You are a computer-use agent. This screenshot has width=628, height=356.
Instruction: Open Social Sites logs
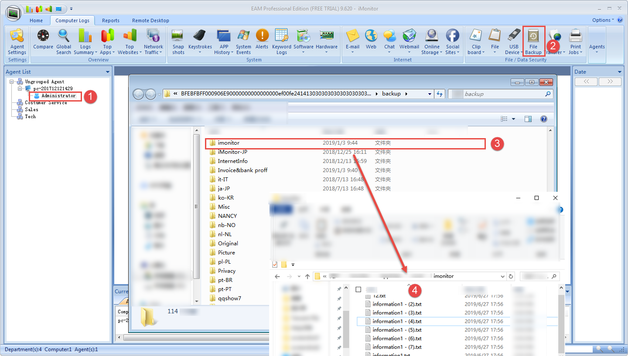tap(453, 42)
